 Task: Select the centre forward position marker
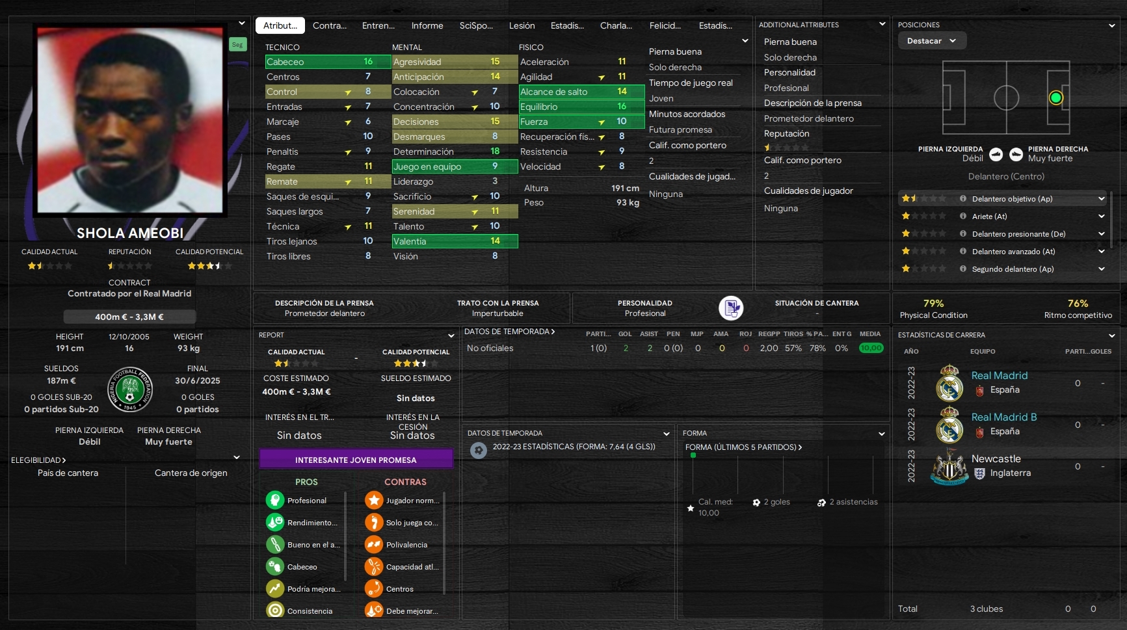point(1056,98)
